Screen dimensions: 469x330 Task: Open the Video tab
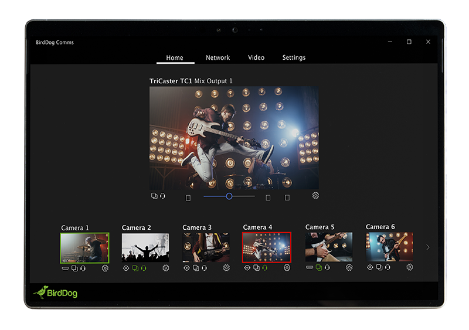click(x=256, y=58)
